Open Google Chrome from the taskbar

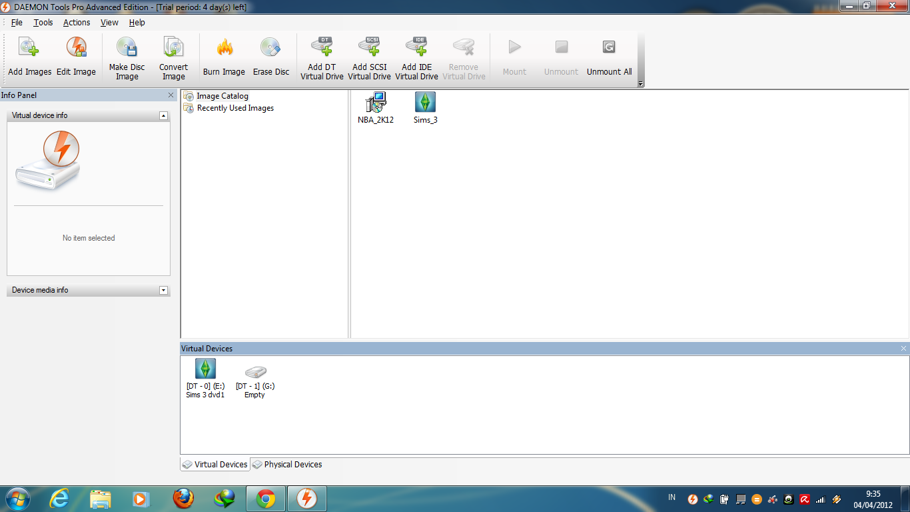[x=266, y=499]
